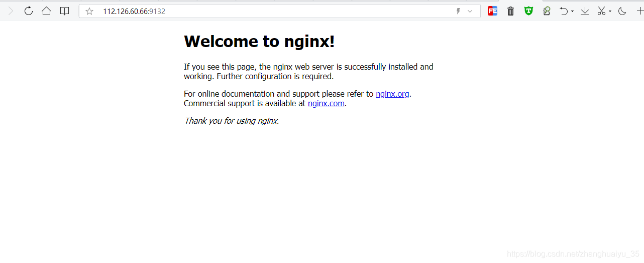644x263 pixels.
Task: Click the page search extension icon
Action: click(x=547, y=11)
